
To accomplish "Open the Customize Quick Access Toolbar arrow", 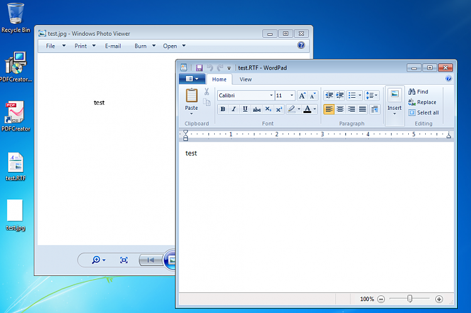I will click(x=229, y=68).
